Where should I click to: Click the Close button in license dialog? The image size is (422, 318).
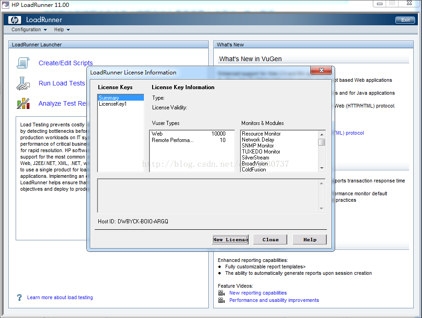pyautogui.click(x=270, y=239)
